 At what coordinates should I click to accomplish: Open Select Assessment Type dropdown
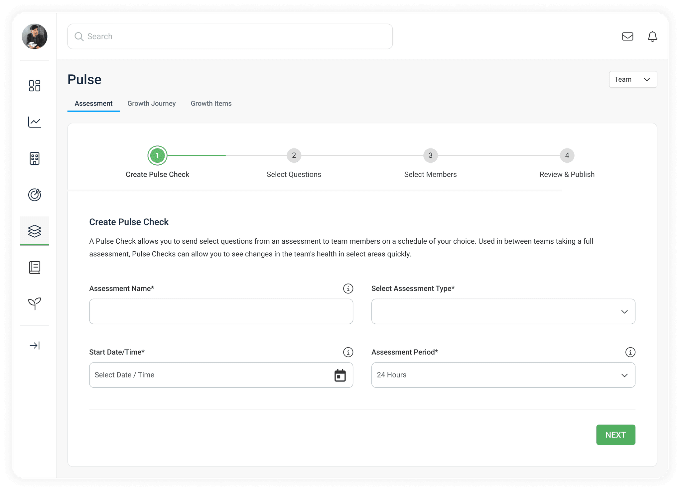tap(503, 311)
